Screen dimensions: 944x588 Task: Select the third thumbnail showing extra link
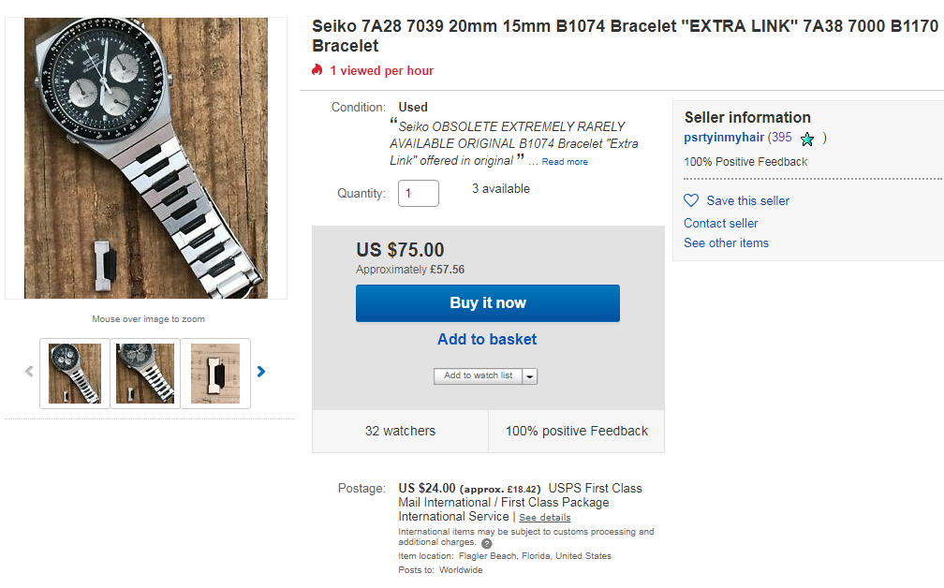(215, 374)
